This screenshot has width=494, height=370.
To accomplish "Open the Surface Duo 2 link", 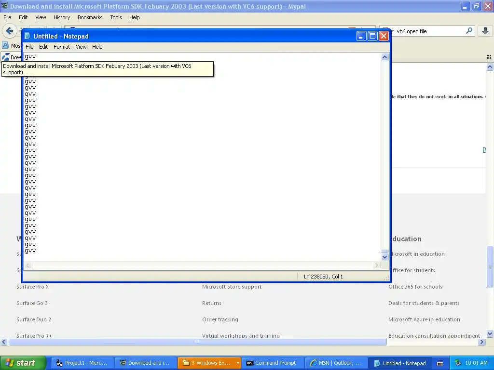I will tap(34, 319).
